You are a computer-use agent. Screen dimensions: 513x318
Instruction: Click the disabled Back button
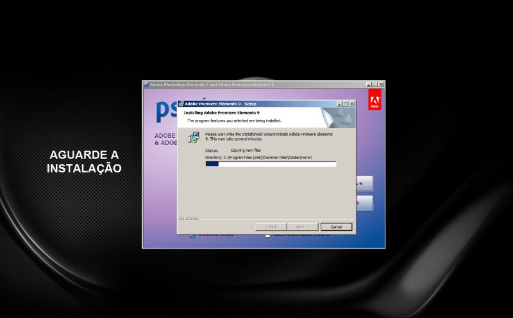point(271,227)
